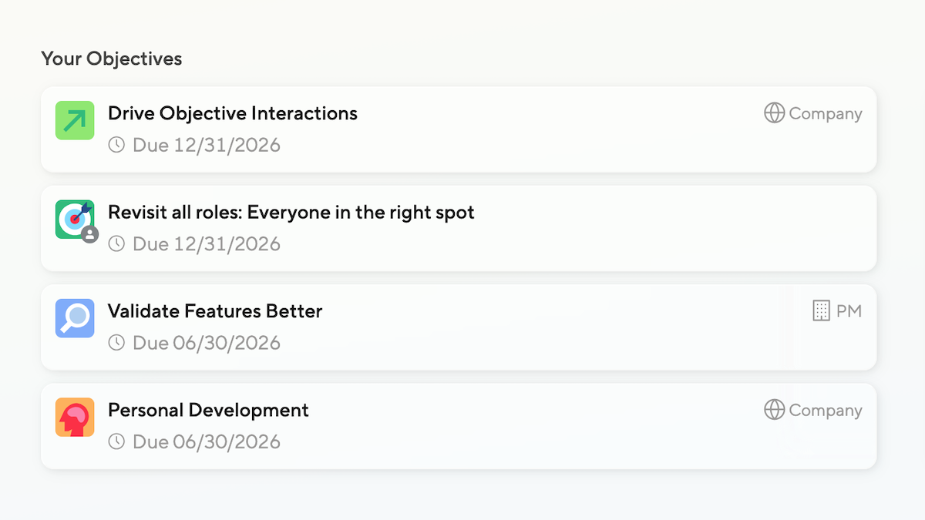Click the target dartboard objective icon
This screenshot has width=925, height=520.
point(73,218)
